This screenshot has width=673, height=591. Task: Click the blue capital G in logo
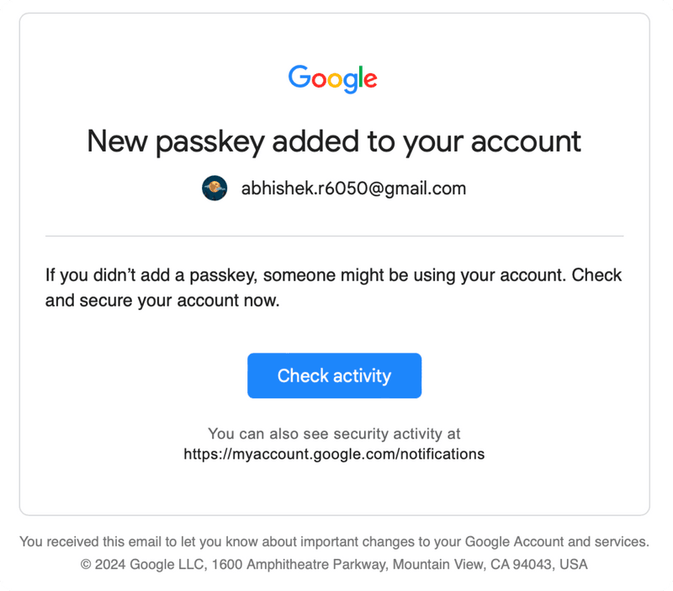tap(299, 77)
